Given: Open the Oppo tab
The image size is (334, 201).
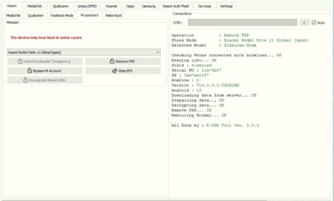Looking at the screenshot, I should pyautogui.click(x=130, y=6).
